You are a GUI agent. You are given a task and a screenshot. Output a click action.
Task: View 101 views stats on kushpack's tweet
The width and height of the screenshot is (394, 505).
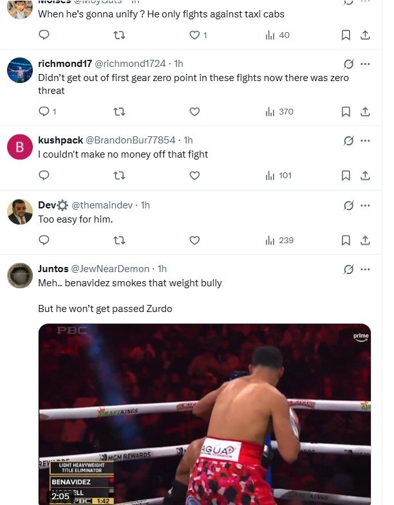(x=279, y=176)
